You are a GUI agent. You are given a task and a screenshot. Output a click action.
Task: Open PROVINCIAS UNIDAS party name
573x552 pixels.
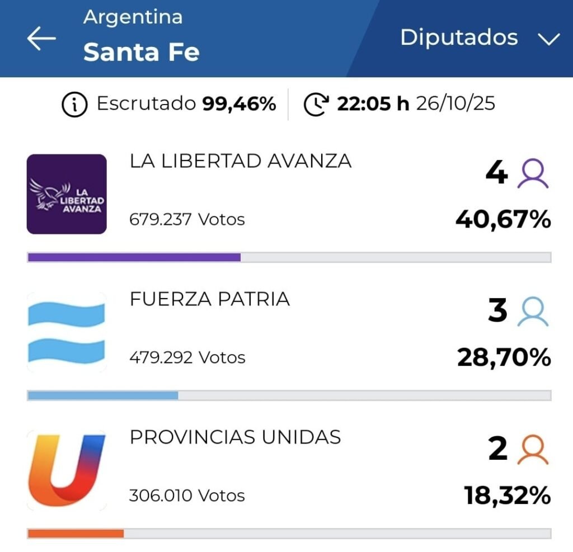235,437
